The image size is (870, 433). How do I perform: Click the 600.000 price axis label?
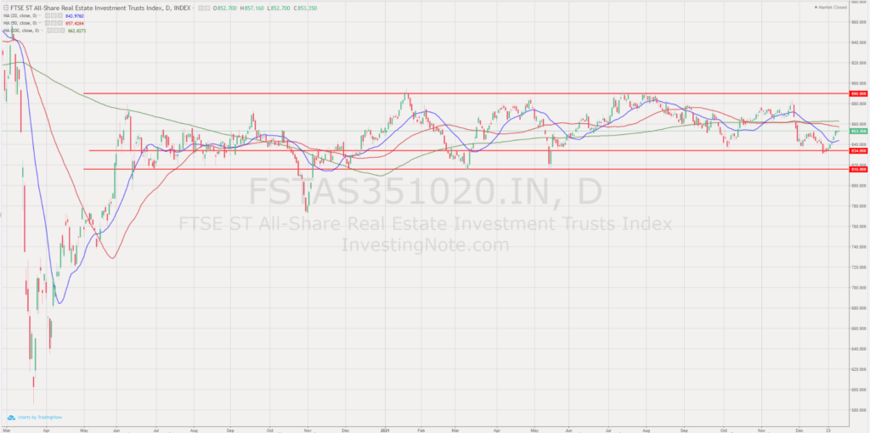pos(858,390)
